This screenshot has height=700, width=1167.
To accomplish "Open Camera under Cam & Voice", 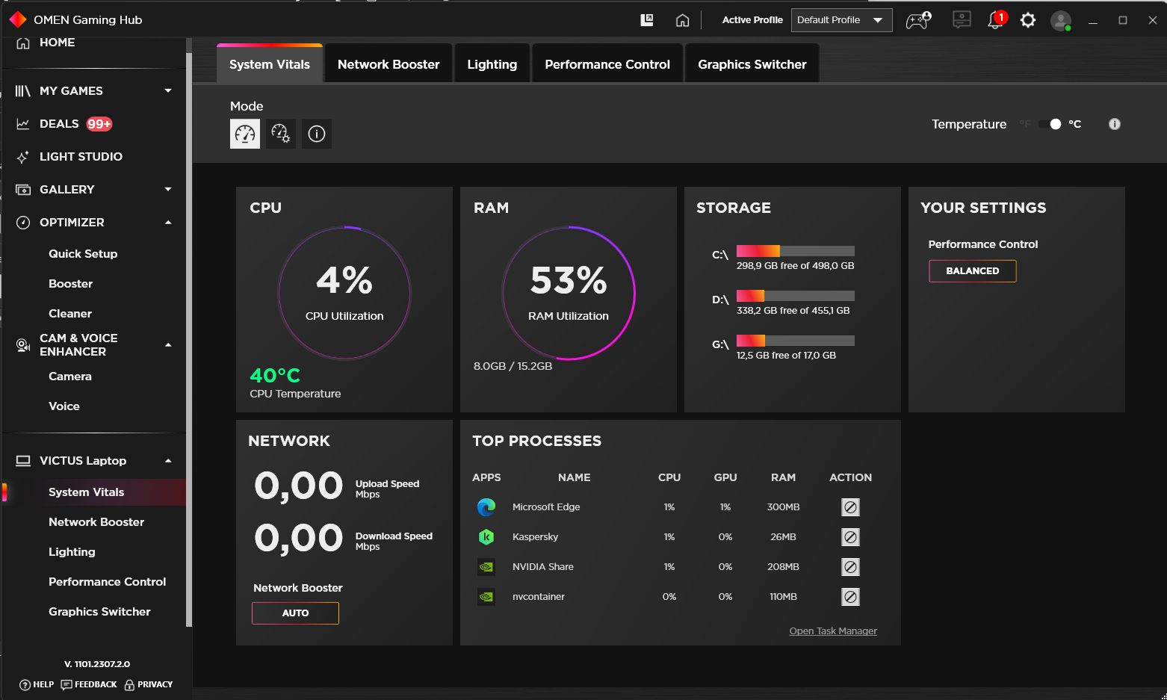I will (70, 377).
